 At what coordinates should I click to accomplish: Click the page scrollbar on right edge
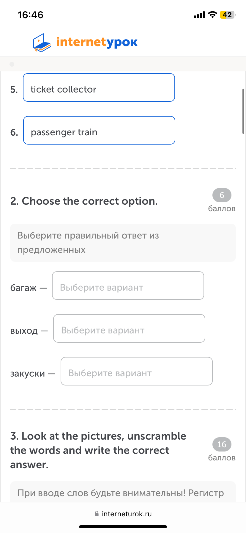(243, 111)
